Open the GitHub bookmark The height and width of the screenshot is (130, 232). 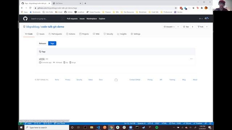point(69,12)
